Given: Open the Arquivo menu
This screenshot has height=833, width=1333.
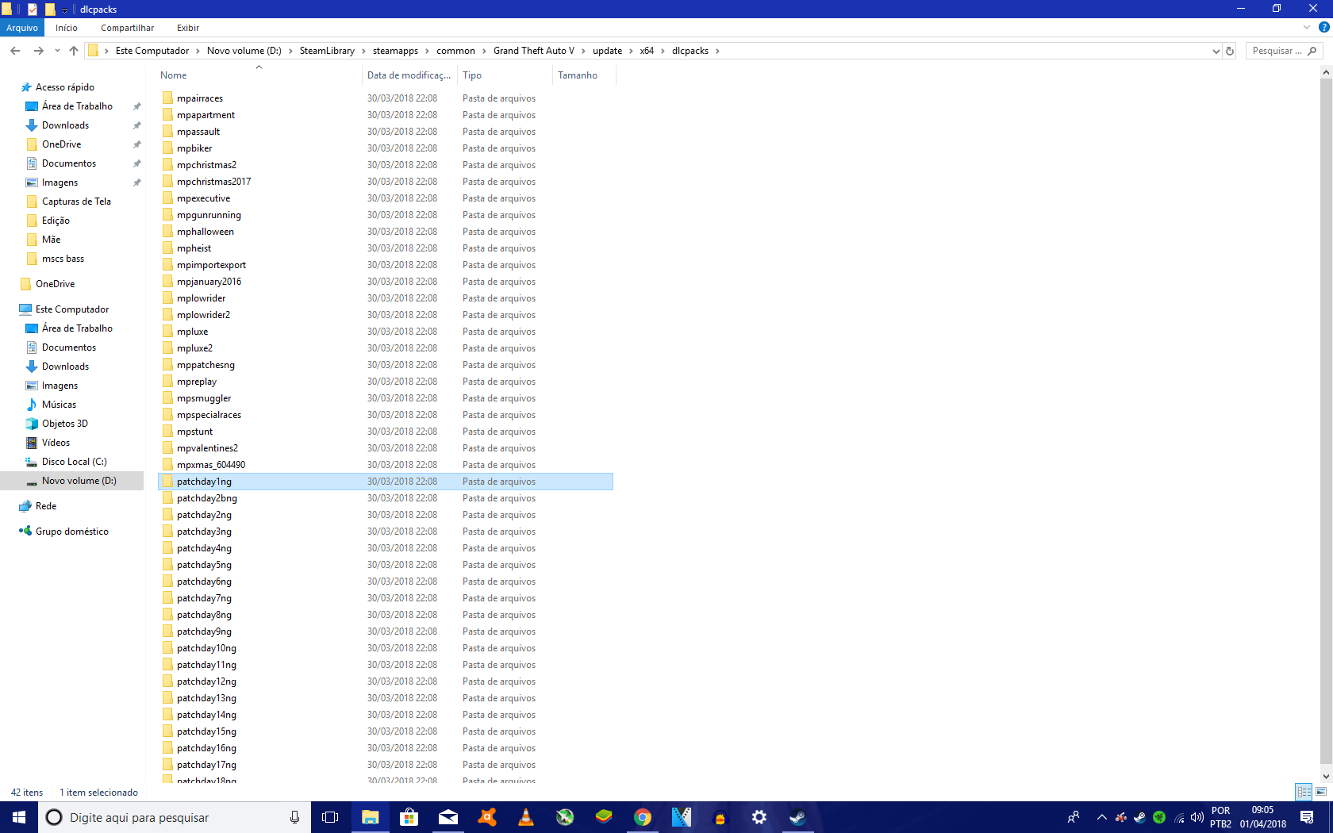Looking at the screenshot, I should tap(22, 28).
